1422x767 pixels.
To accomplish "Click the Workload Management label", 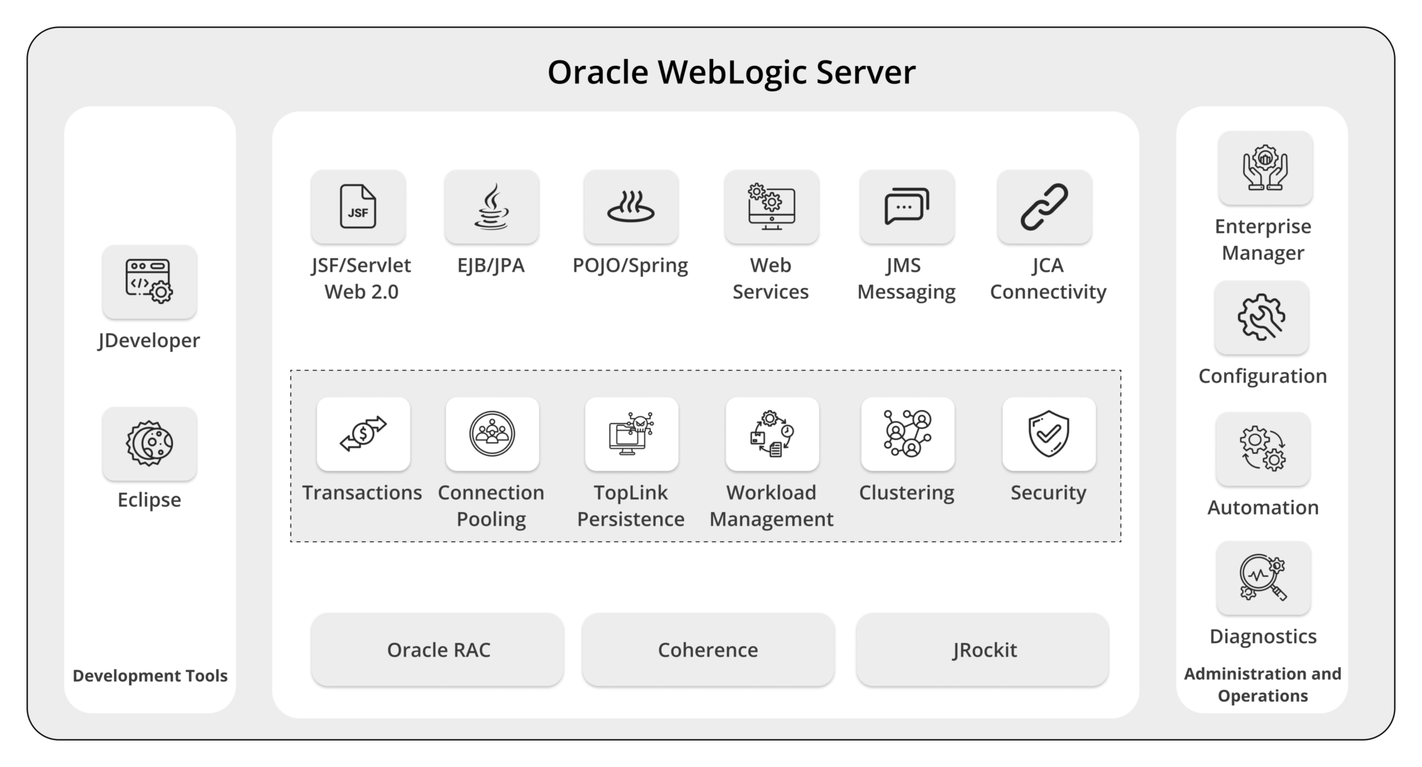I will 771,506.
